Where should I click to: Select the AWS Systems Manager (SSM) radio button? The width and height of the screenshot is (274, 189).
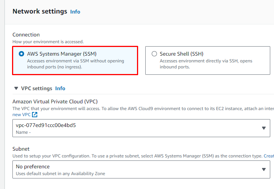click(21, 54)
